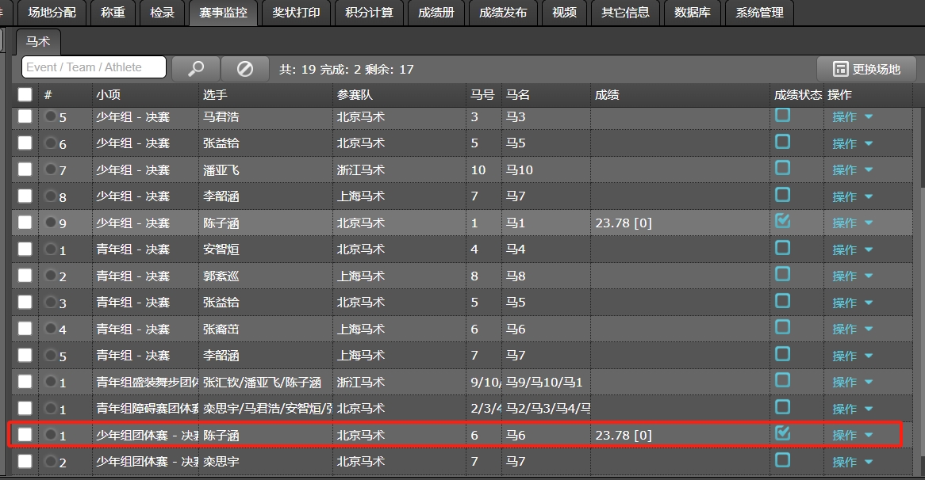Click the Event / Team / Athlete search field
Screen dimensions: 925x480
94,67
